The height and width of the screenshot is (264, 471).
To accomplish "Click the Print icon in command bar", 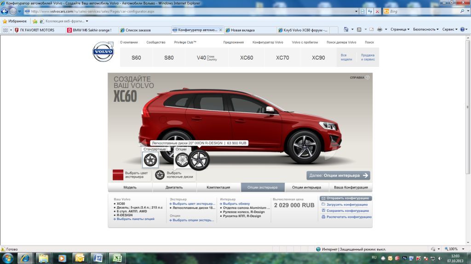I will coord(379,29).
